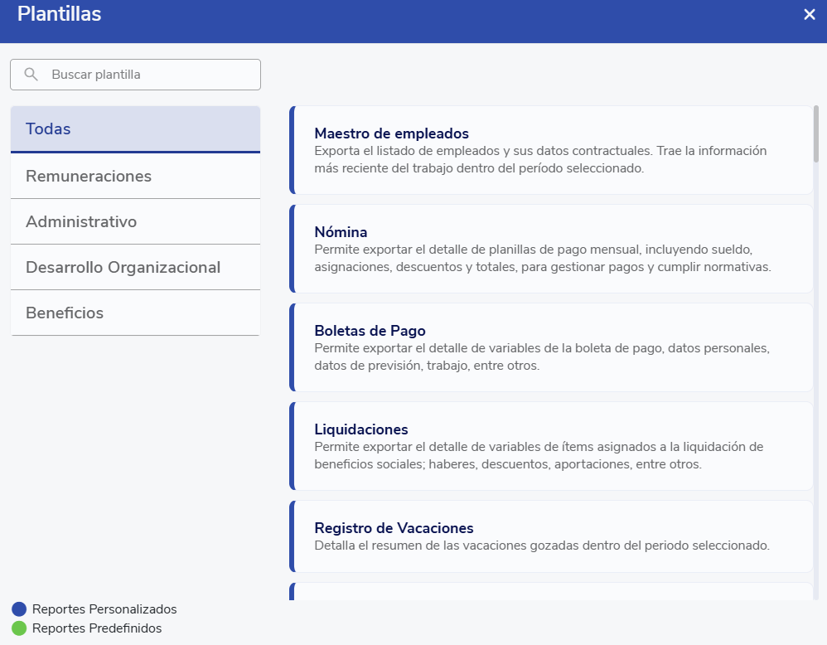Close the Plantillas dialog
Screen dimensions: 827x645
(x=810, y=15)
